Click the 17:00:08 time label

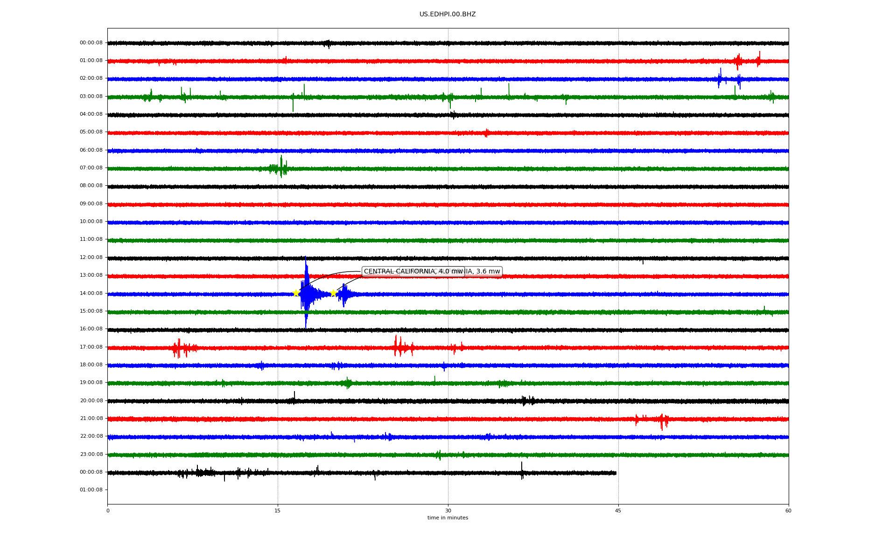(x=91, y=347)
